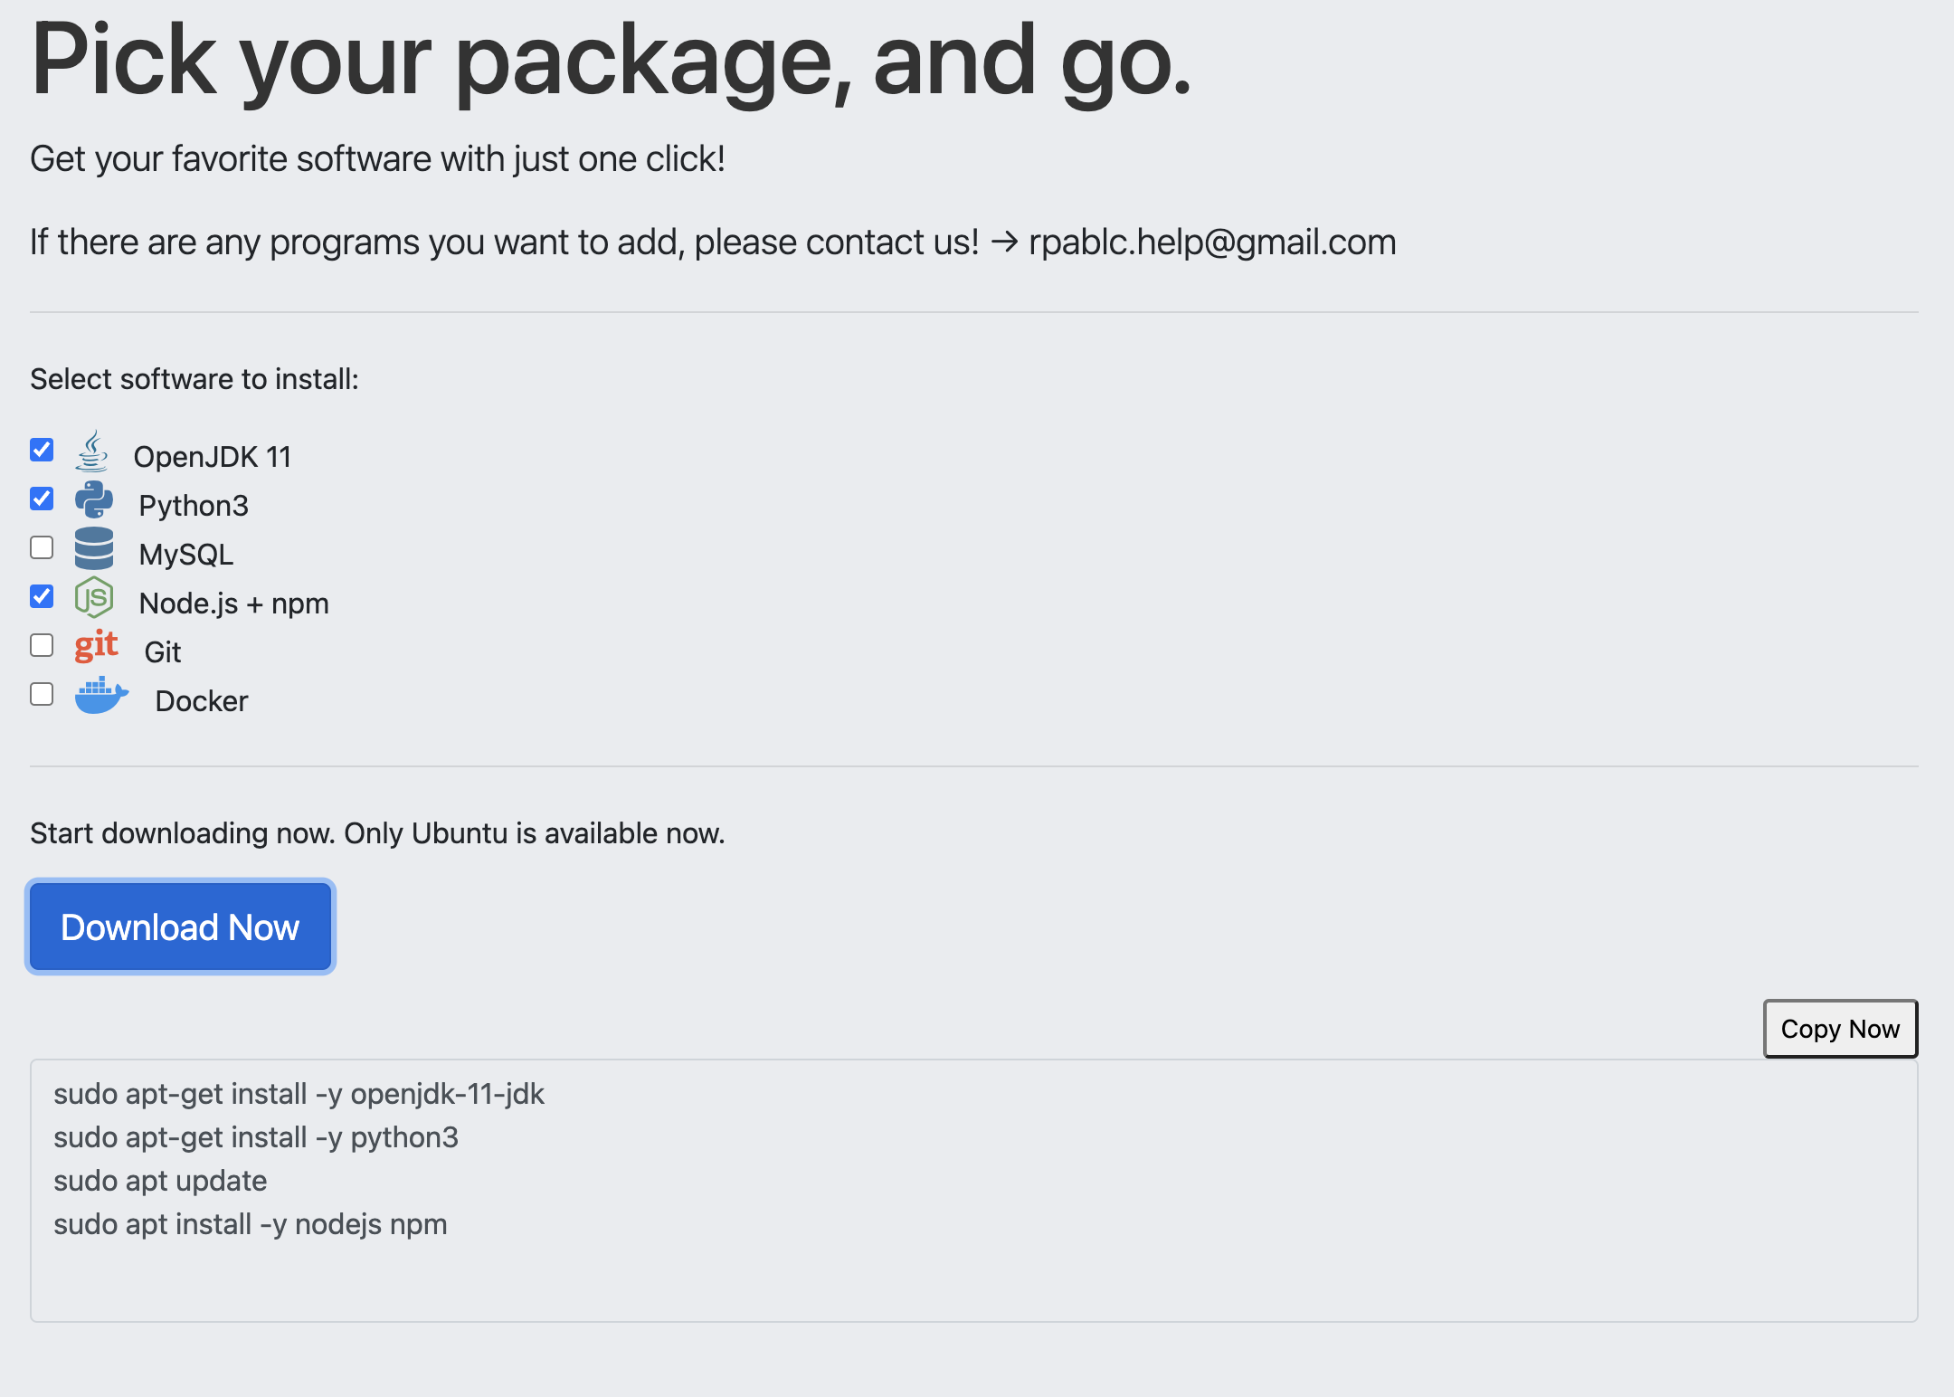Screen dimensions: 1954x1397
Task: Check the Docker checkbox
Action: point(42,694)
